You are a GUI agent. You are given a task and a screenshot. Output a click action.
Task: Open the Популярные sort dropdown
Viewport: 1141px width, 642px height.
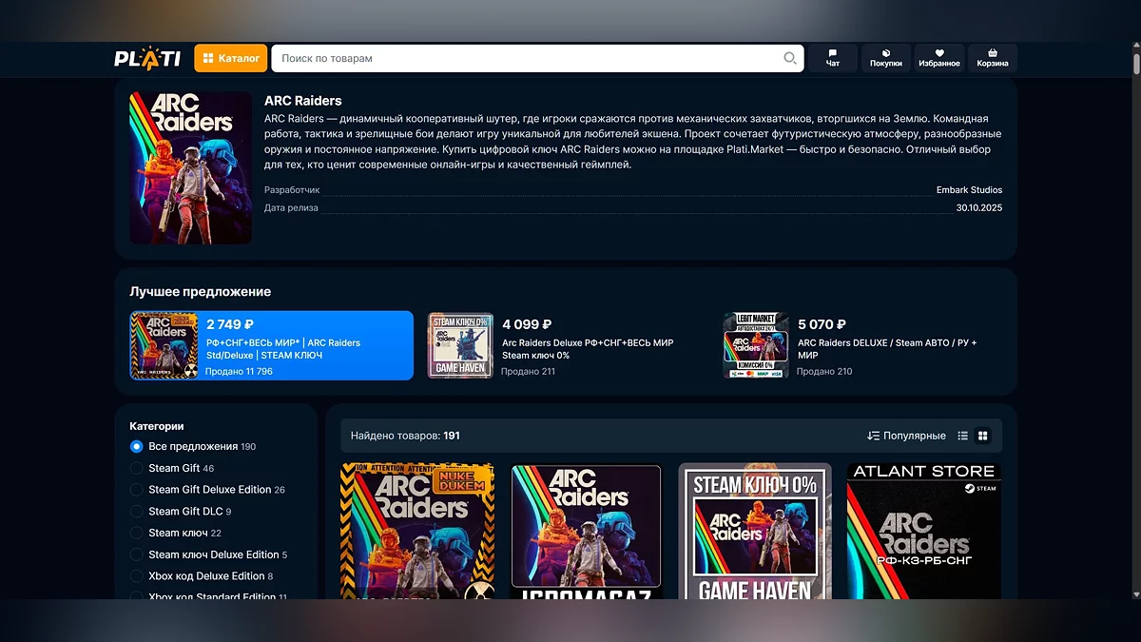coord(906,436)
